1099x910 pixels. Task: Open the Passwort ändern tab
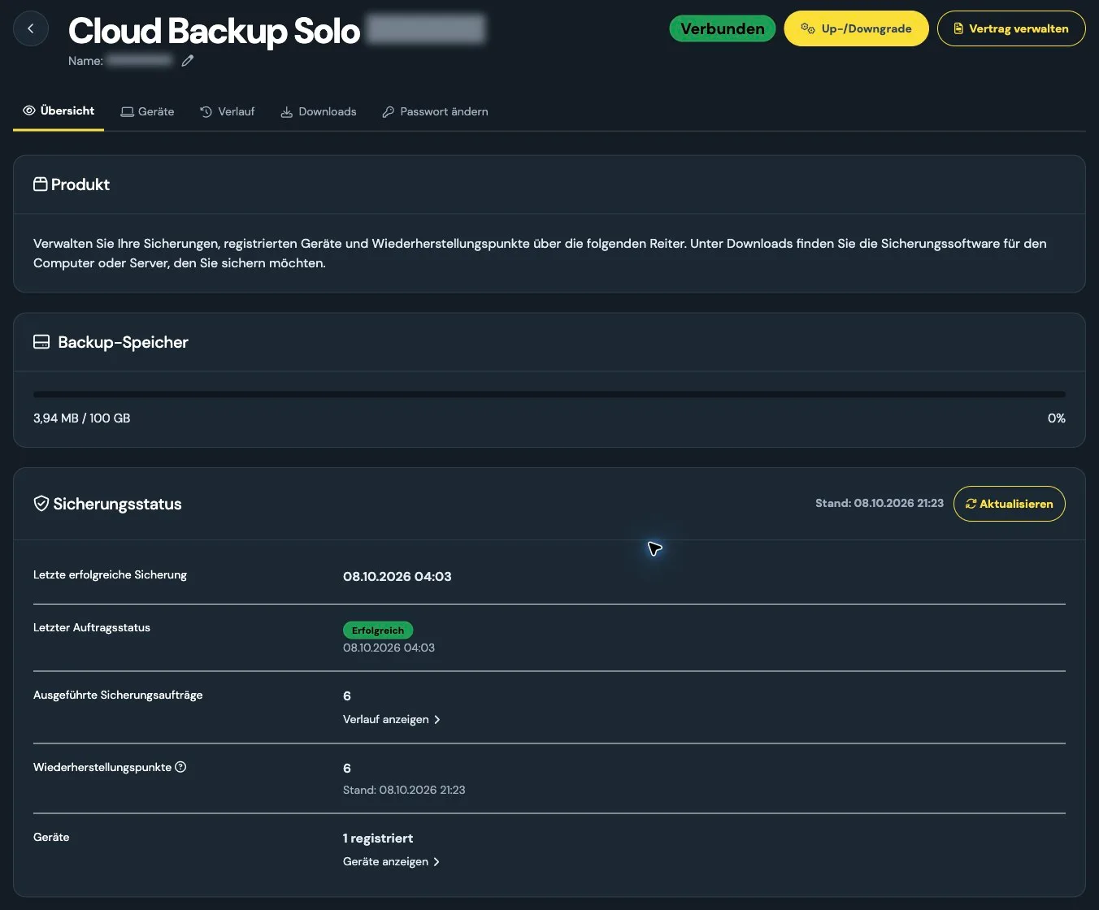point(435,111)
